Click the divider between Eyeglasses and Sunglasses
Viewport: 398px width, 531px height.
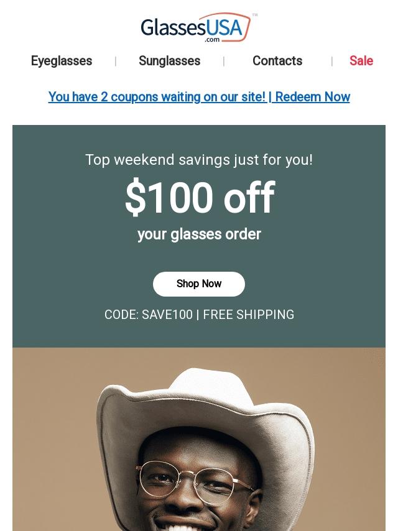116,61
